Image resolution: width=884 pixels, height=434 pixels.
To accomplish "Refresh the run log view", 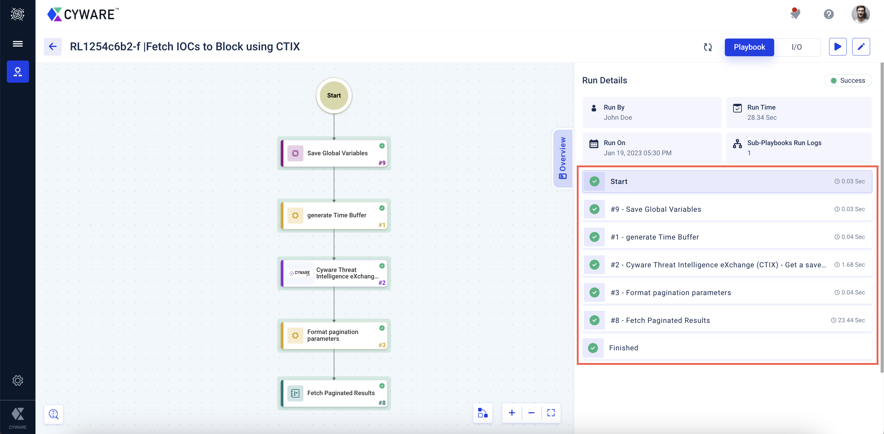I will tap(708, 47).
